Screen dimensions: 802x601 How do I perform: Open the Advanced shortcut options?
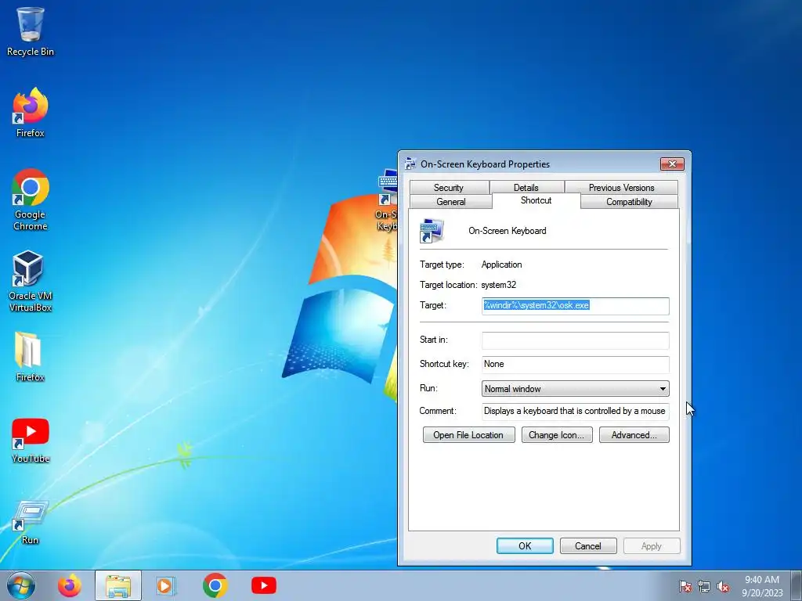634,435
